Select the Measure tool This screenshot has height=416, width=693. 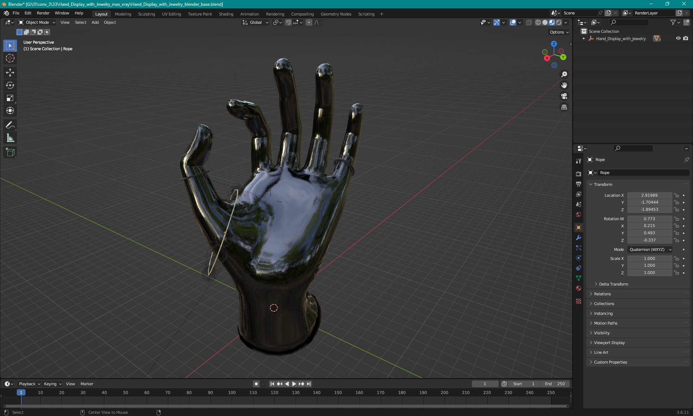tap(10, 138)
